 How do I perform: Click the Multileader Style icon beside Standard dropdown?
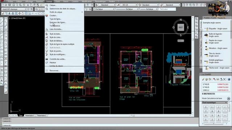click(162, 5)
